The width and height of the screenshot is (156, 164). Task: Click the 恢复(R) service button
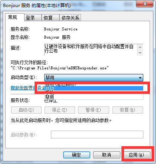pos(128,110)
